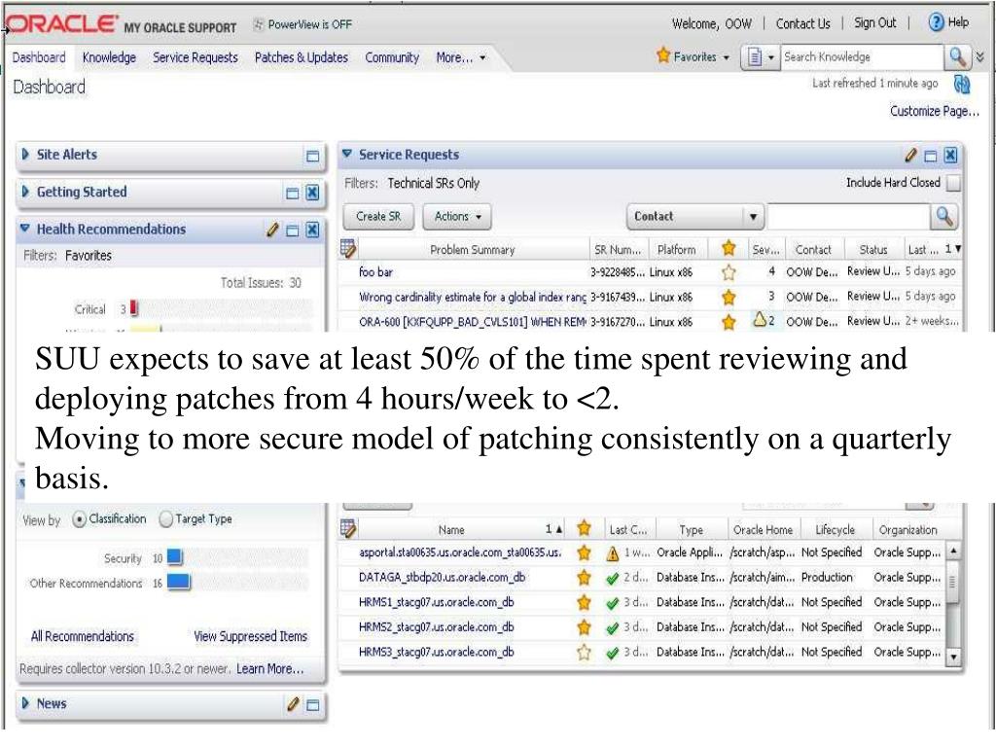The width and height of the screenshot is (996, 747).
Task: Toggle favorite star for foo bar SR
Action: click(x=729, y=272)
